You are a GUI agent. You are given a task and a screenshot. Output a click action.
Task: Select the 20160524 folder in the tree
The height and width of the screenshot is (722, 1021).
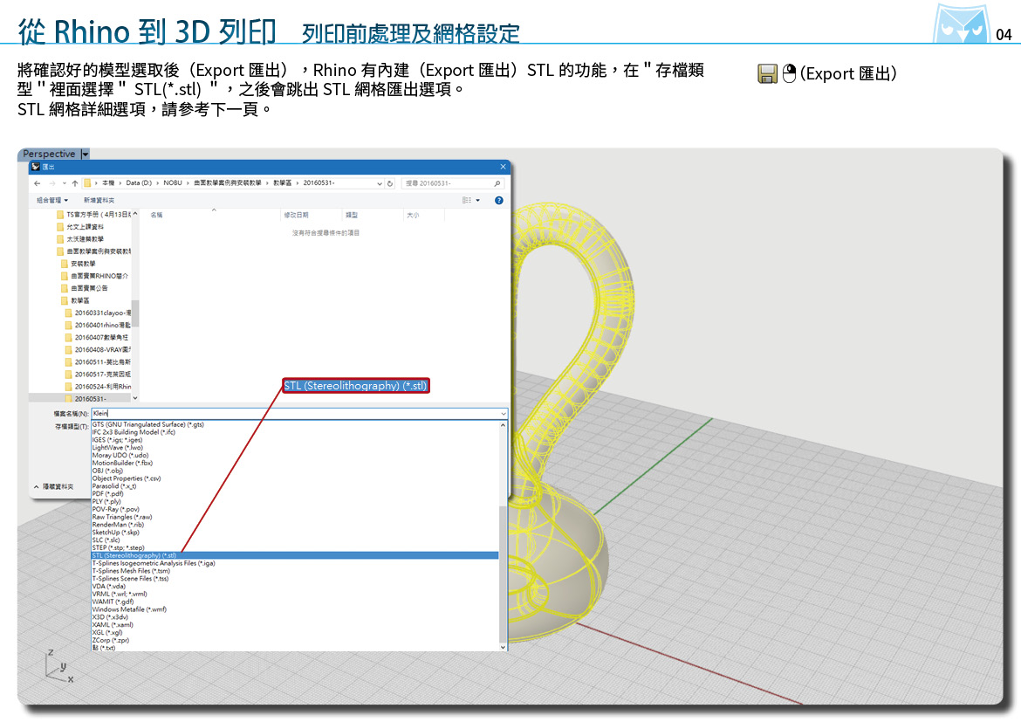coord(98,387)
